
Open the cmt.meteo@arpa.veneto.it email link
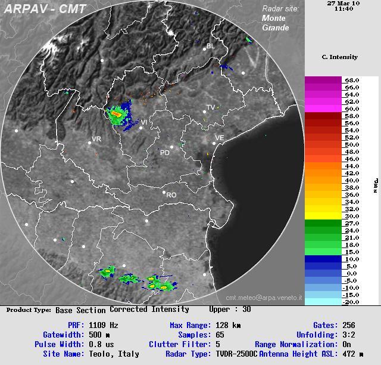tap(264, 297)
